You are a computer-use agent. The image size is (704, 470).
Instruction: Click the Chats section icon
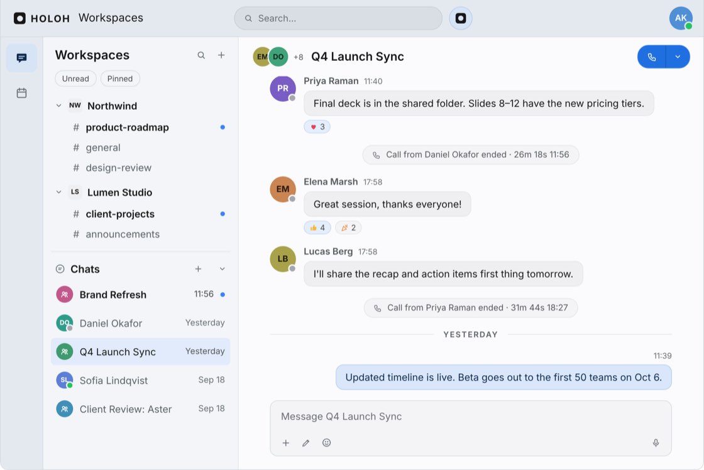tap(60, 269)
